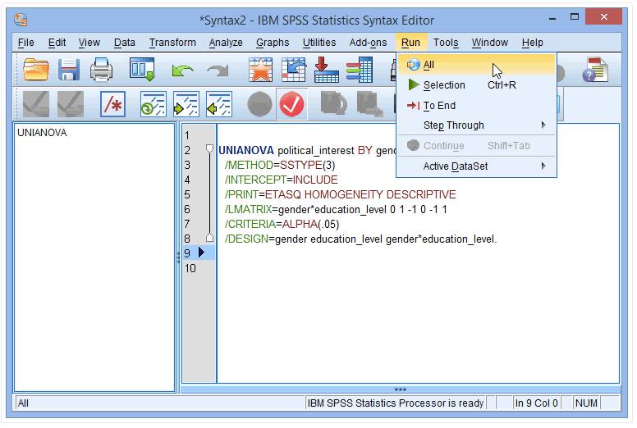This screenshot has height=428, width=637.
Task: Open the Tools menu
Action: [446, 43]
